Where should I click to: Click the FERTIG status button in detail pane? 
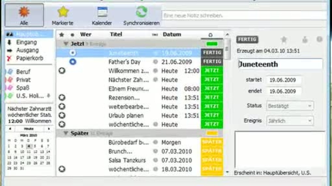pos(247,40)
